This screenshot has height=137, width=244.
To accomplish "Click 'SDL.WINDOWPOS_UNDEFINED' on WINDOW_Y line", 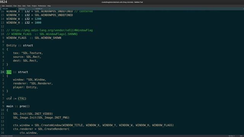I will pos(53,15).
